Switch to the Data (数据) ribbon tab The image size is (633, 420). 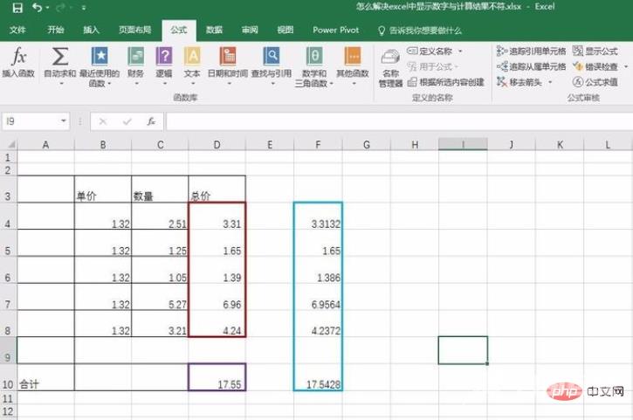tap(214, 30)
